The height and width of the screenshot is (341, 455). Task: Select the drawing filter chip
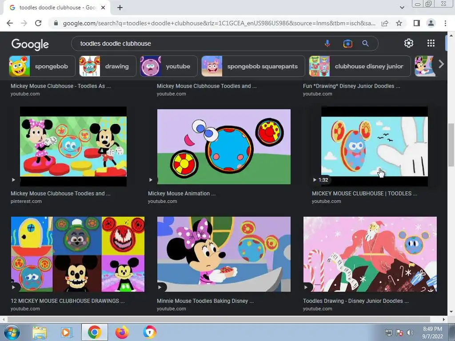[108, 66]
